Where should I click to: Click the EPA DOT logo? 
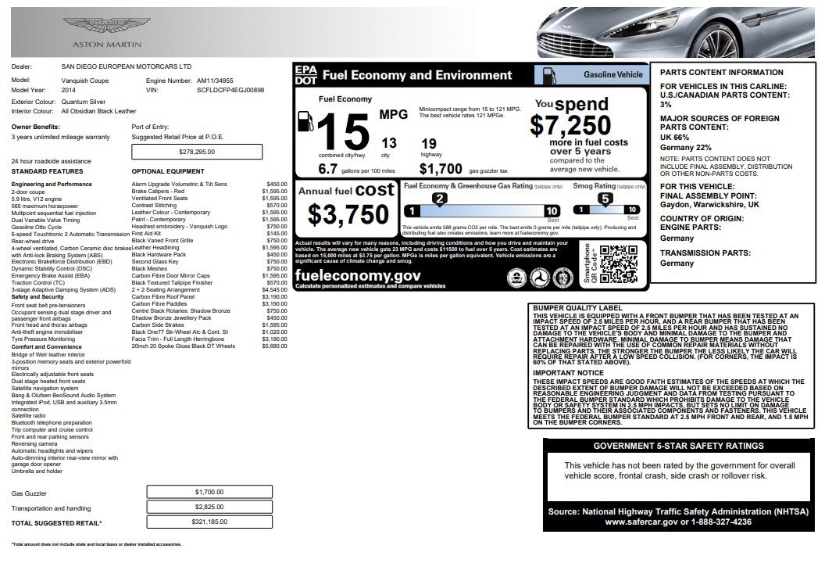pos(305,75)
